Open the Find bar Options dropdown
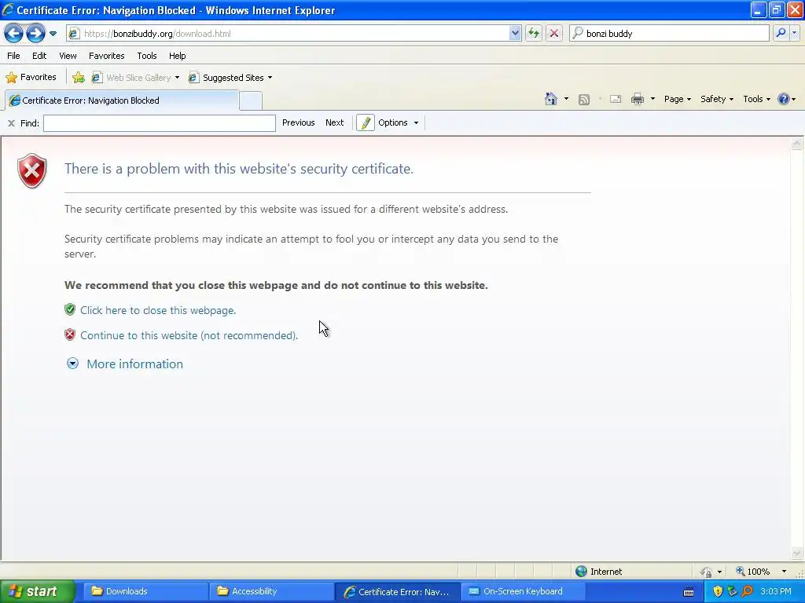This screenshot has width=805, height=603. click(x=399, y=122)
